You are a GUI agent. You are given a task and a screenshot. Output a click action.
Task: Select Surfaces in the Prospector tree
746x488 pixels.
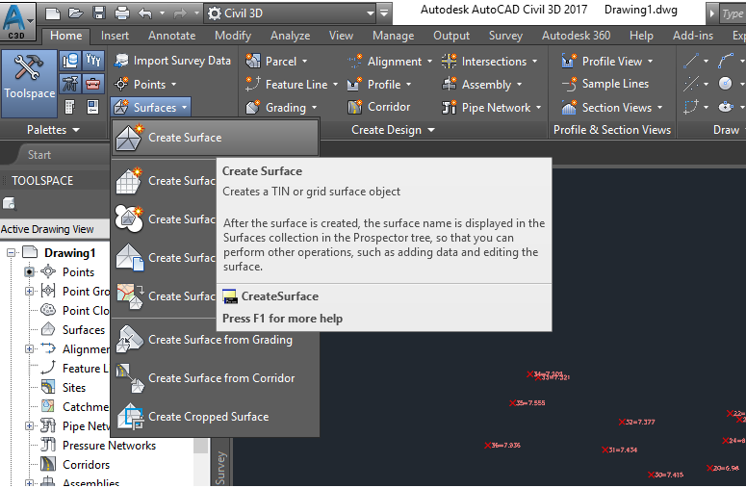[83, 329]
